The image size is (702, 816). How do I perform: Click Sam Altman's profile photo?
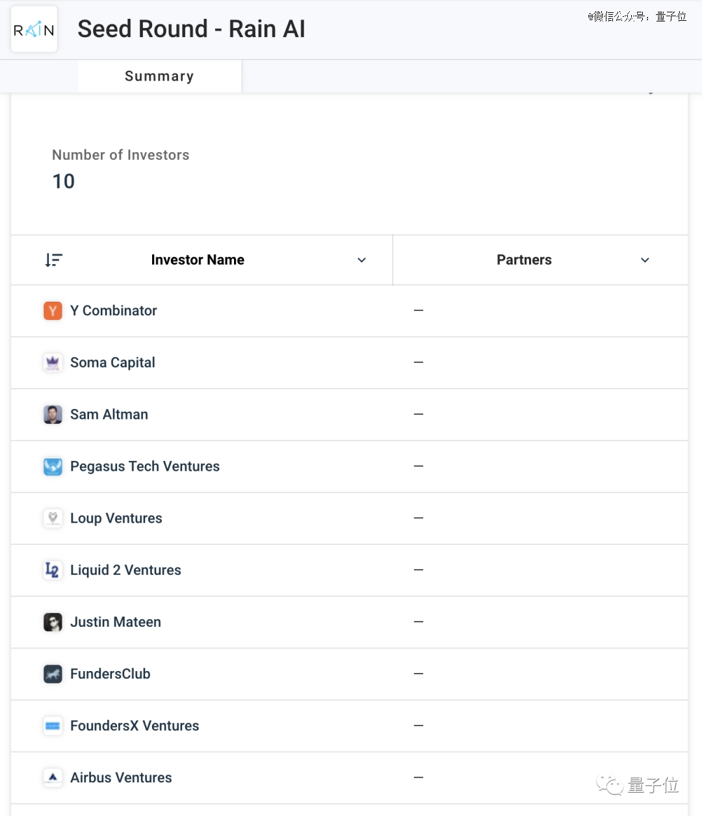[53, 415]
